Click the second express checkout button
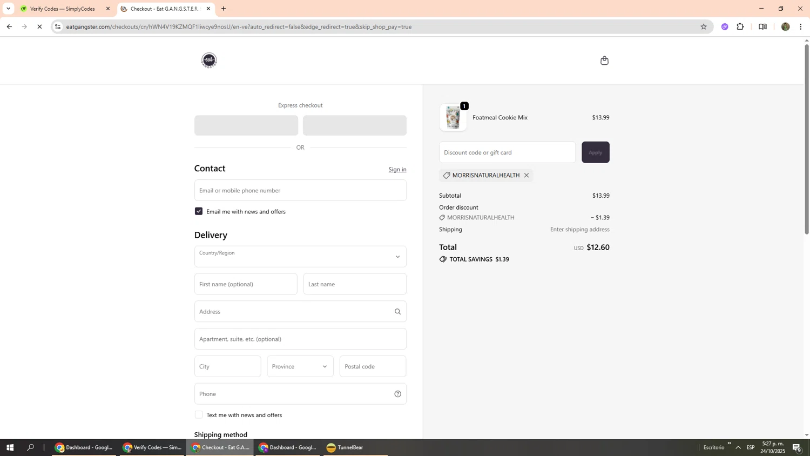 pos(355,125)
